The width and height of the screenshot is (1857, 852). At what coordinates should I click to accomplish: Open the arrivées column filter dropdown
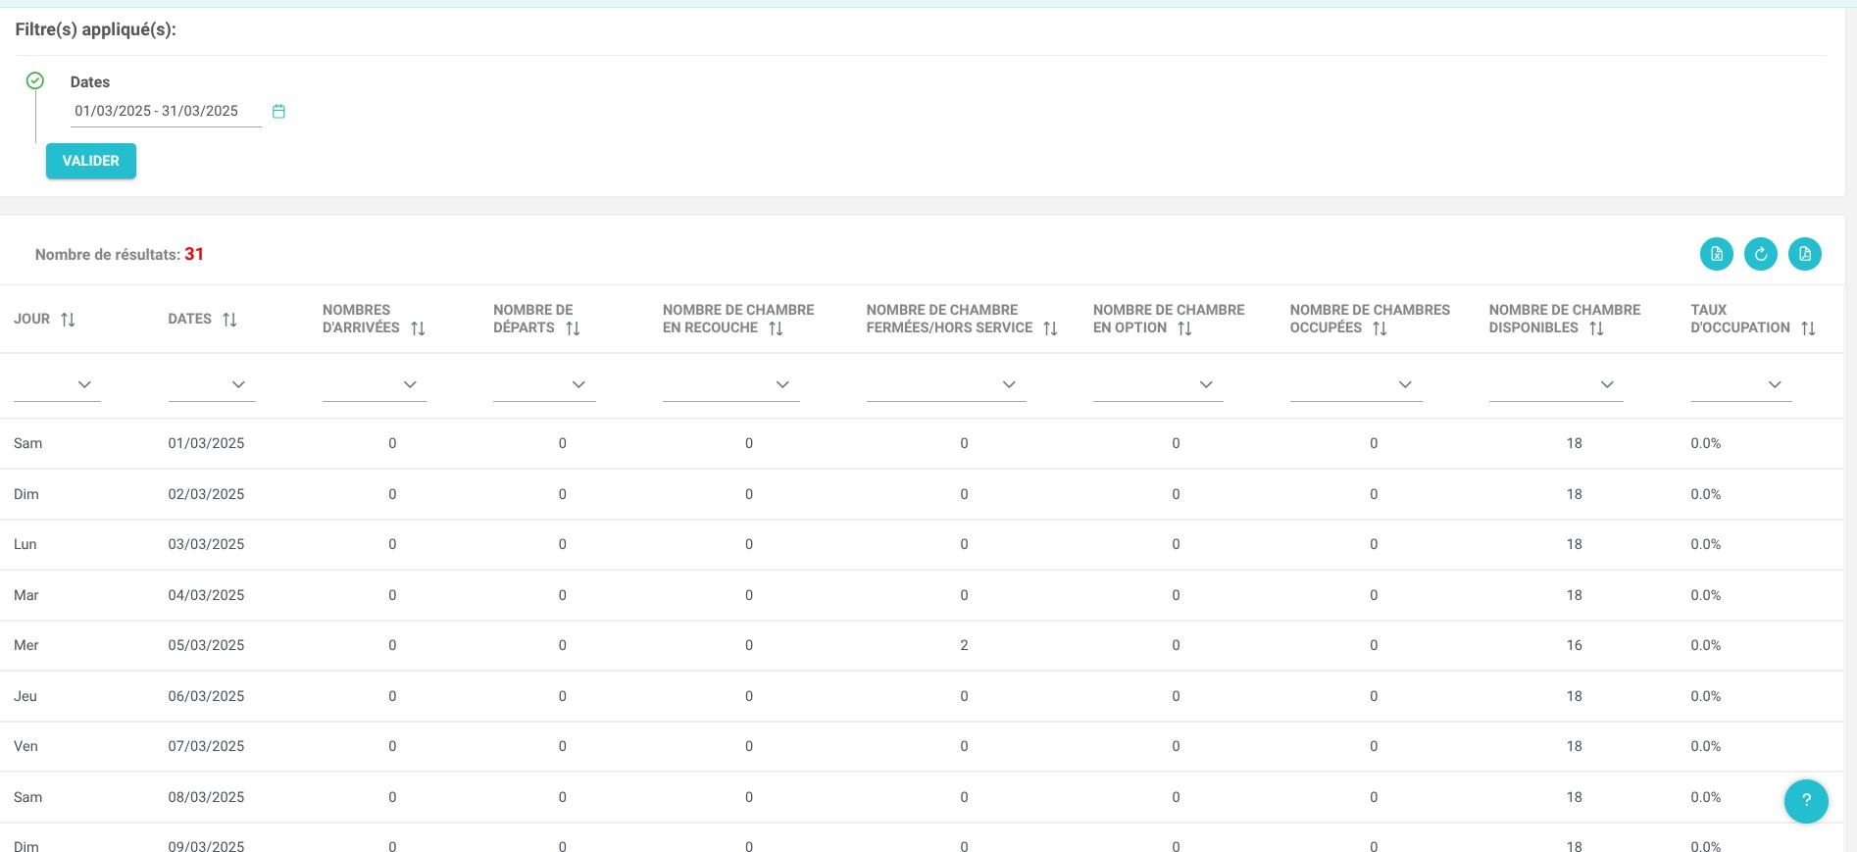[375, 384]
